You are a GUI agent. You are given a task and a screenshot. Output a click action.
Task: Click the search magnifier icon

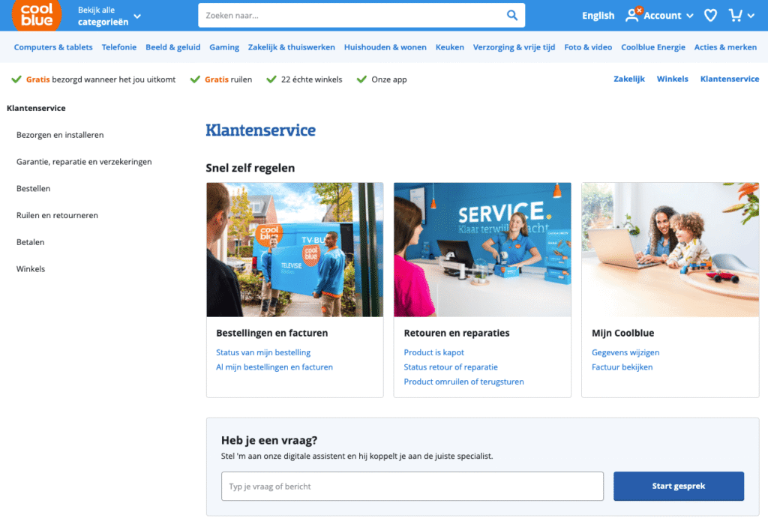511,15
